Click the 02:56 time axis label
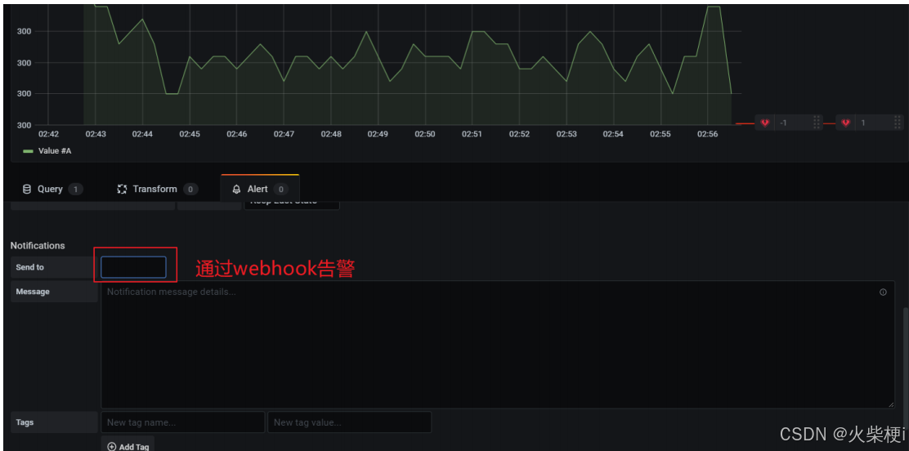 click(x=707, y=134)
